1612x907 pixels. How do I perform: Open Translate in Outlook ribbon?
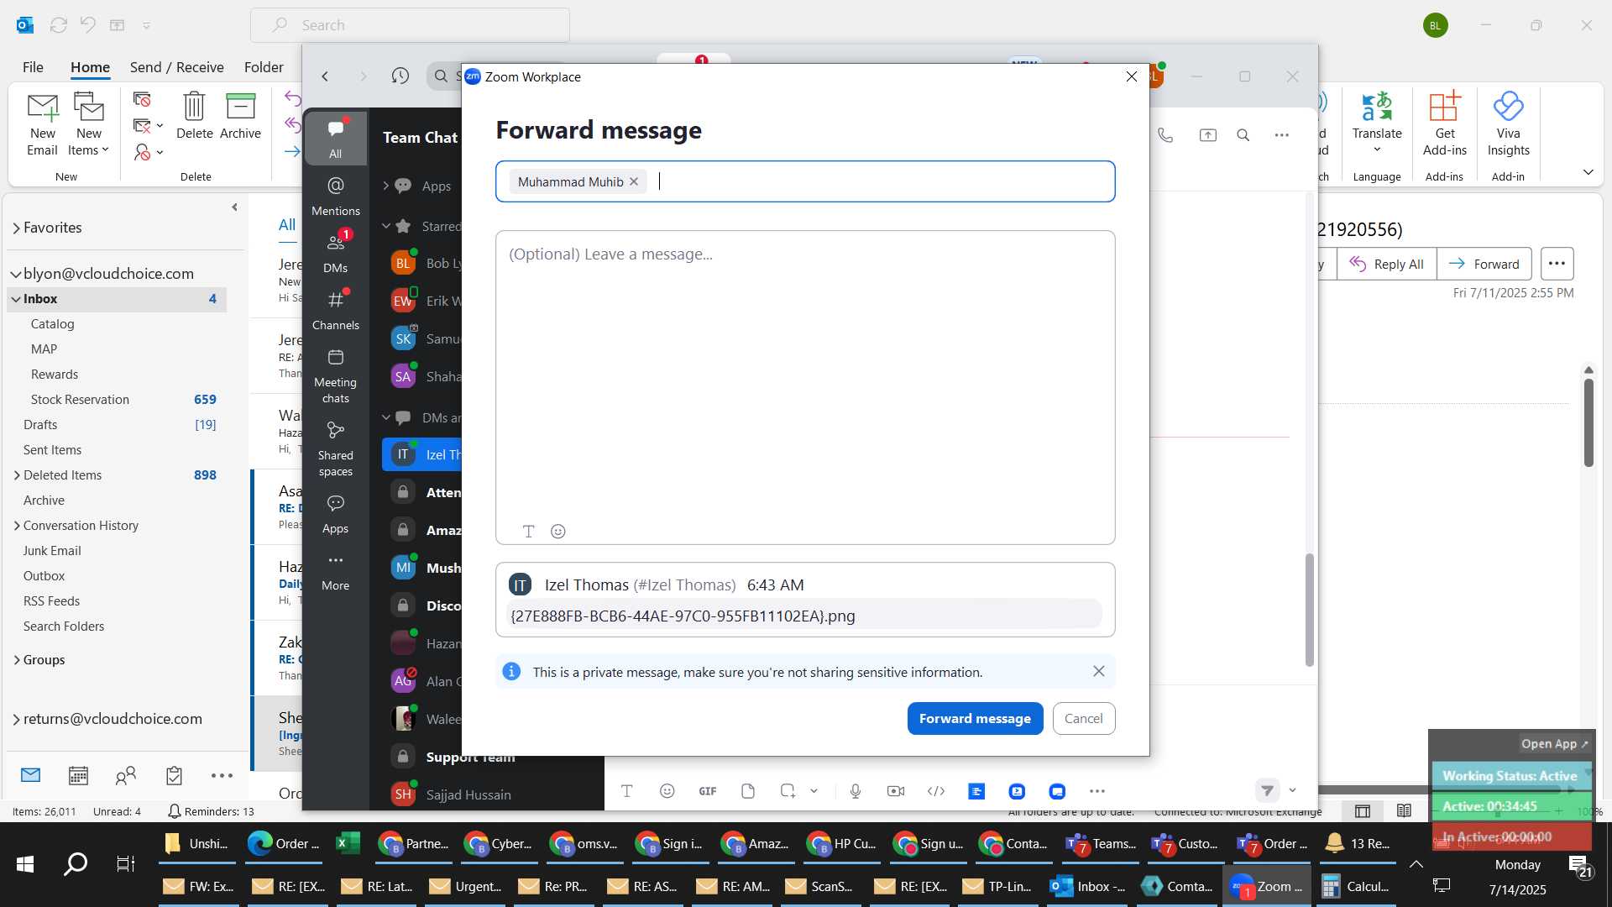pyautogui.click(x=1377, y=123)
